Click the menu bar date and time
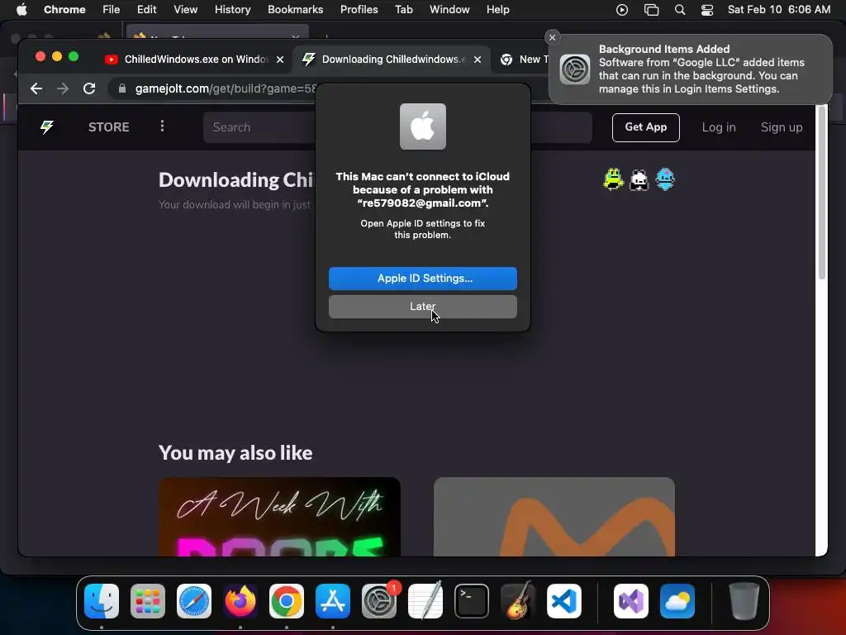The image size is (846, 635). pyautogui.click(x=778, y=10)
